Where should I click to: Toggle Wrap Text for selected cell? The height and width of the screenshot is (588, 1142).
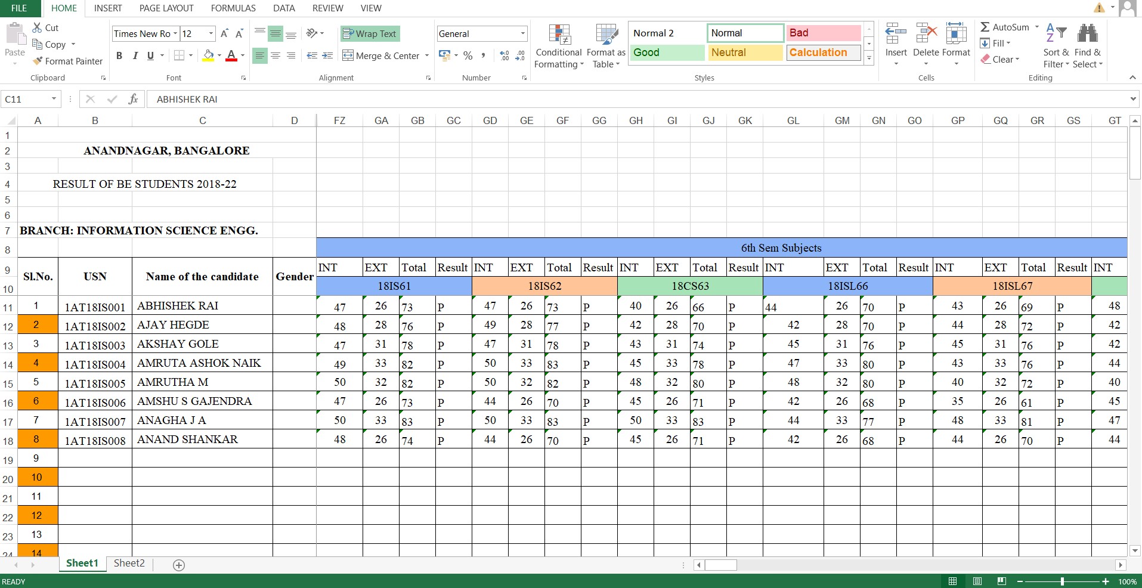pyautogui.click(x=370, y=33)
